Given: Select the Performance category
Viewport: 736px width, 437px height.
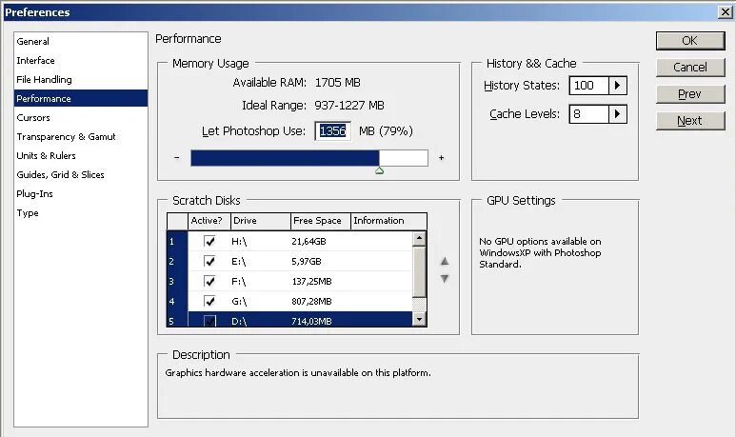Looking at the screenshot, I should click(x=80, y=99).
